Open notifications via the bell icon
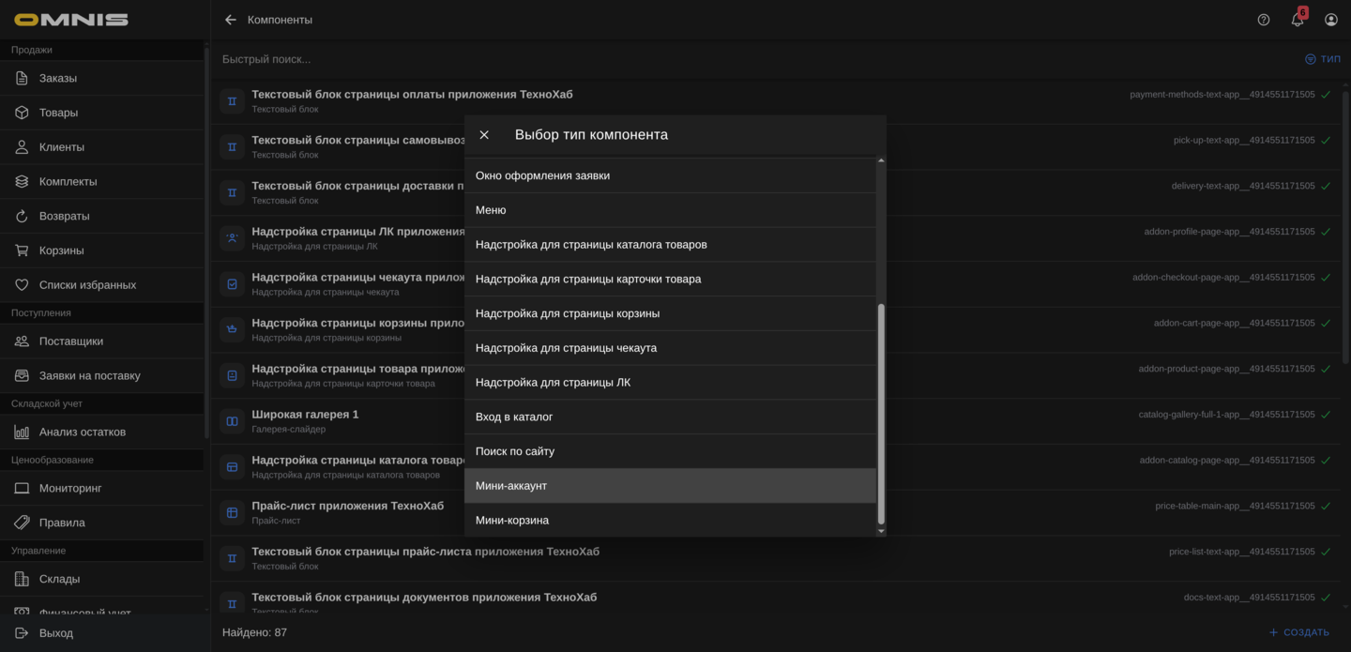Screen dimensions: 1351x652 pos(1297,18)
